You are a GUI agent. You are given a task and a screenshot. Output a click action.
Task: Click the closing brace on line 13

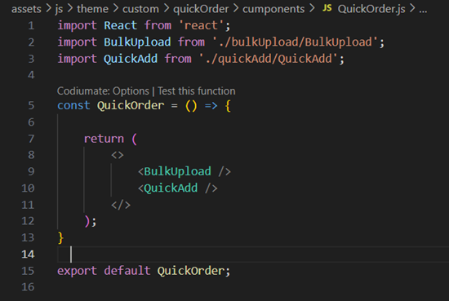(x=60, y=237)
